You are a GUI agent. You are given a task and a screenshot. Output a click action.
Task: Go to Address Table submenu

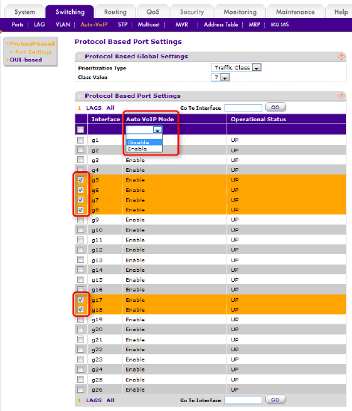coord(221,25)
